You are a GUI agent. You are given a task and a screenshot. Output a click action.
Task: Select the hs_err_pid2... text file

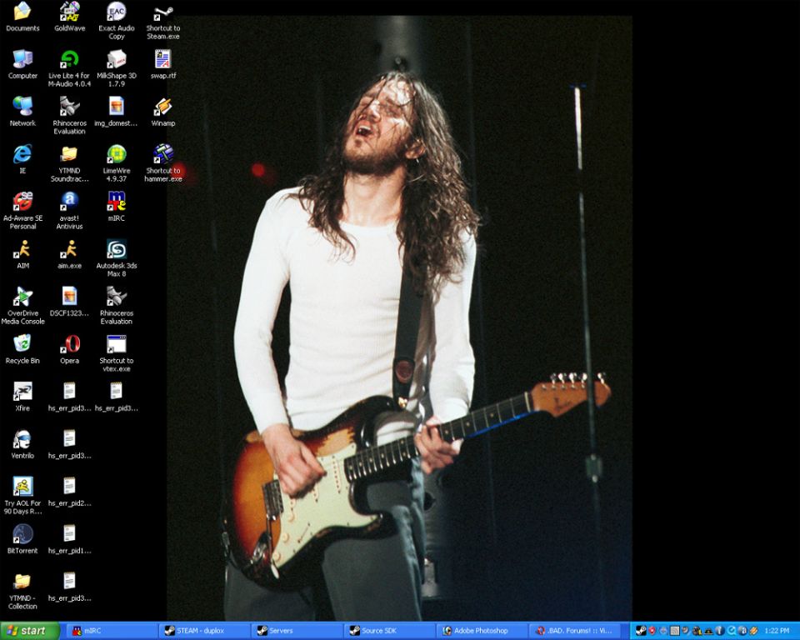69,492
